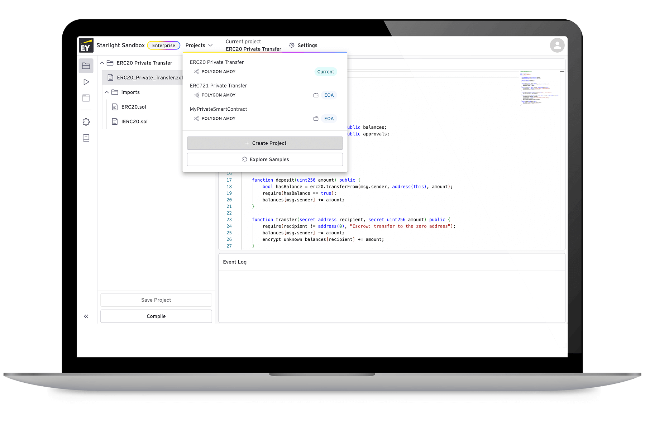Click the run/play icon in sidebar
This screenshot has height=430, width=645.
click(86, 82)
